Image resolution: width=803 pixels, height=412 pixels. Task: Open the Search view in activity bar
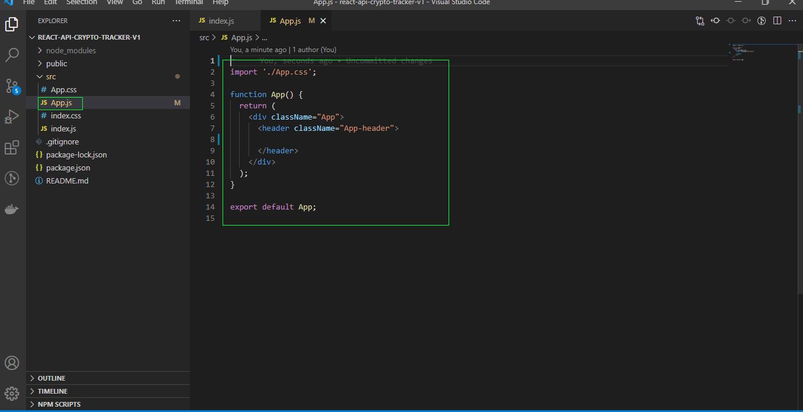[x=12, y=55]
